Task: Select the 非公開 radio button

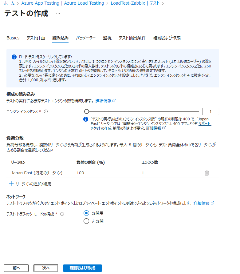Action: (x=86, y=221)
